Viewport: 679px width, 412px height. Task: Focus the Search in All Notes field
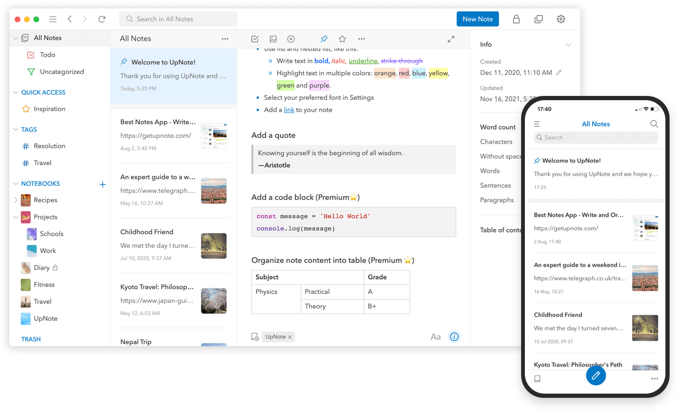(x=178, y=19)
